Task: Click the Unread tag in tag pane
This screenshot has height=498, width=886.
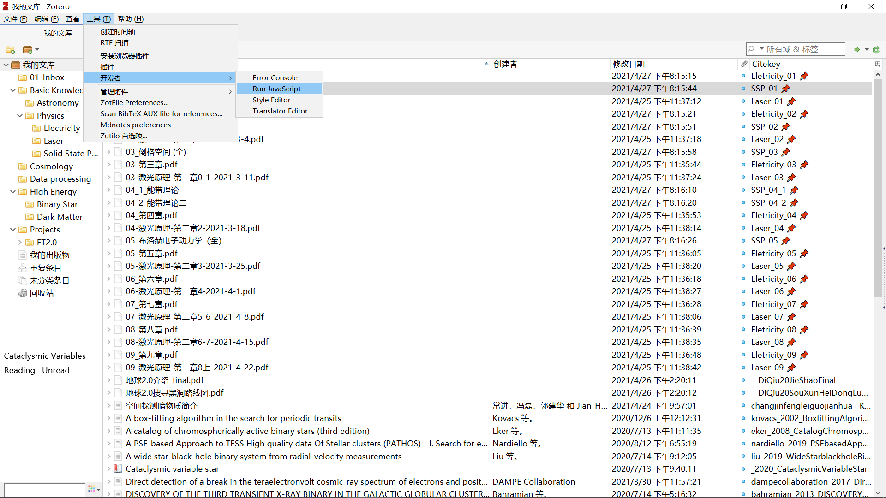Action: coord(56,370)
